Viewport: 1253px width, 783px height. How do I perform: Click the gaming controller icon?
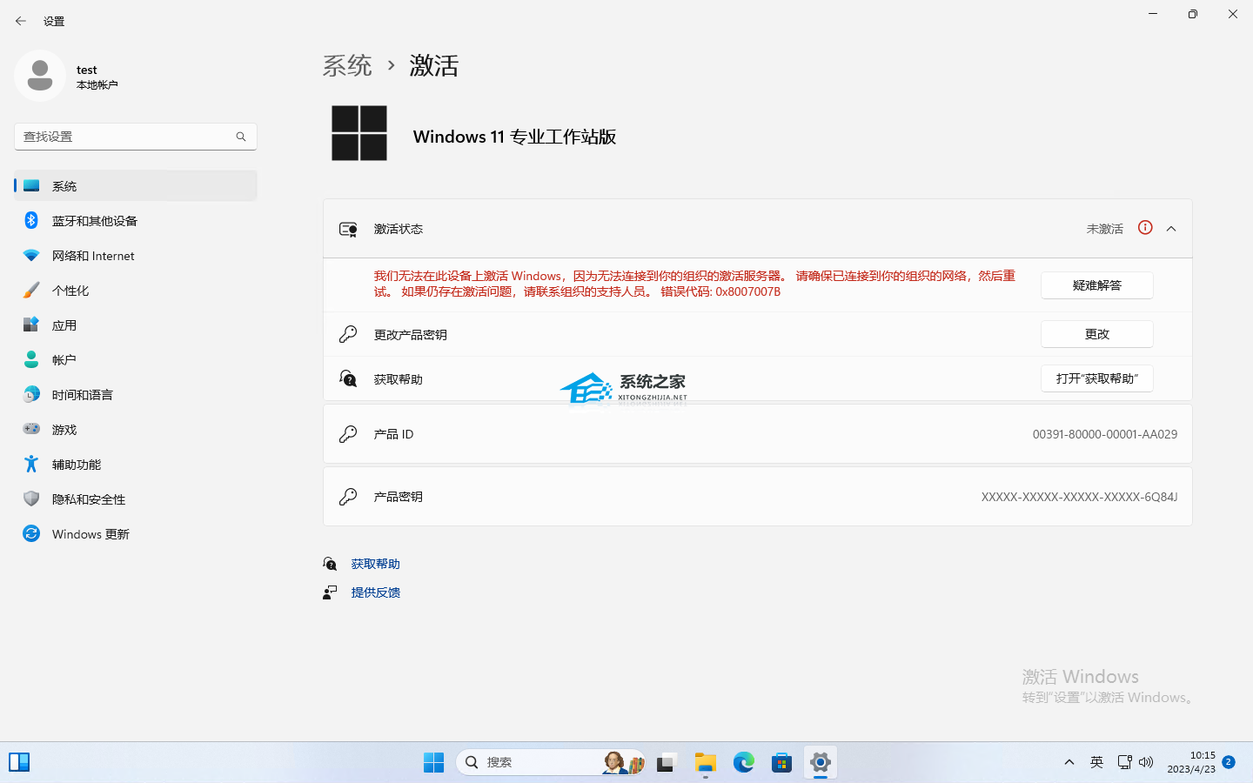(31, 429)
